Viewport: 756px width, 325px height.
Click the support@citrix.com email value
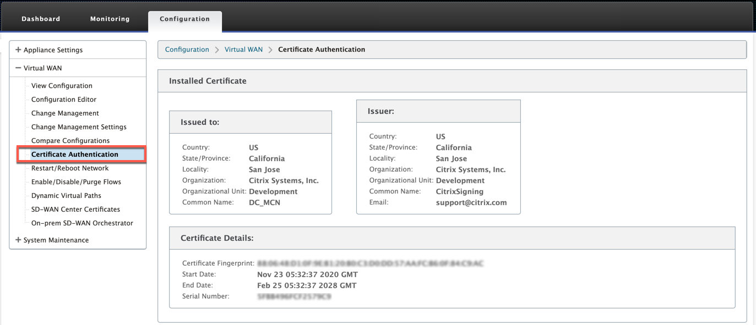(471, 202)
